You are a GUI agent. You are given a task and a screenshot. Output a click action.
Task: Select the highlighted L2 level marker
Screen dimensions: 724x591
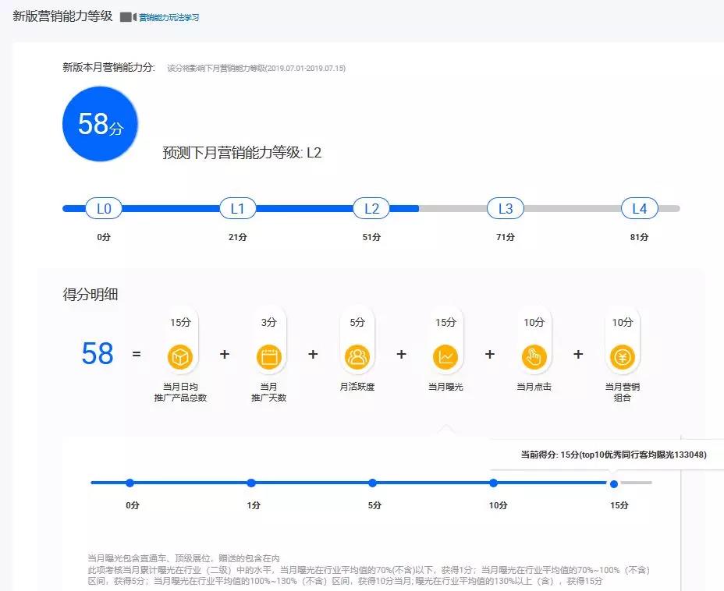coord(371,208)
